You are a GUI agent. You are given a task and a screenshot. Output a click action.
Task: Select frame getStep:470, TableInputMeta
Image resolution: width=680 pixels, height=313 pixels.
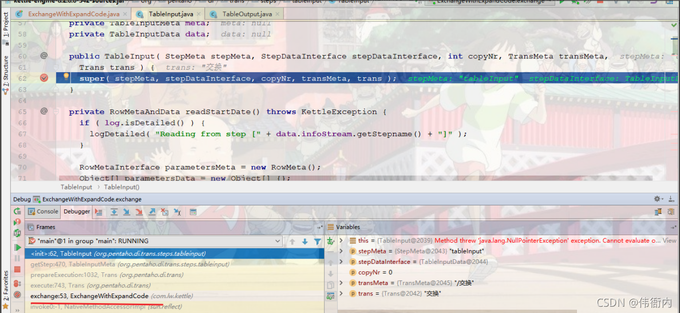pos(175,264)
